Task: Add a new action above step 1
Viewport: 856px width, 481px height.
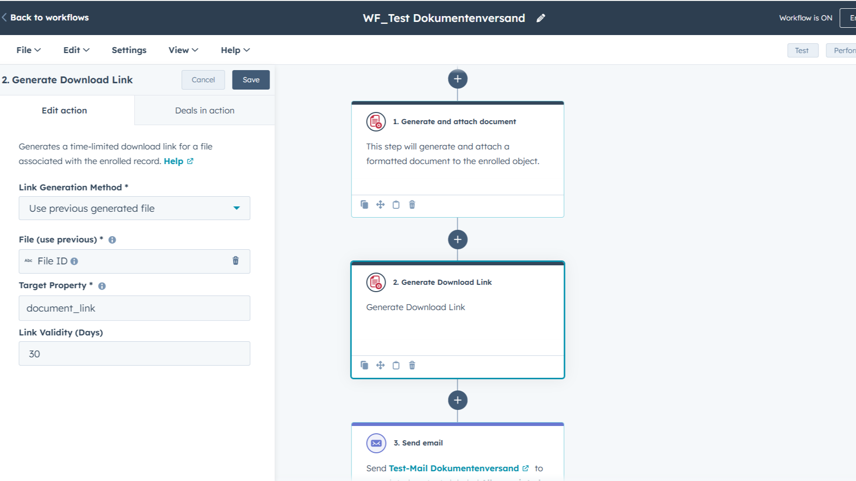Action: coord(457,78)
